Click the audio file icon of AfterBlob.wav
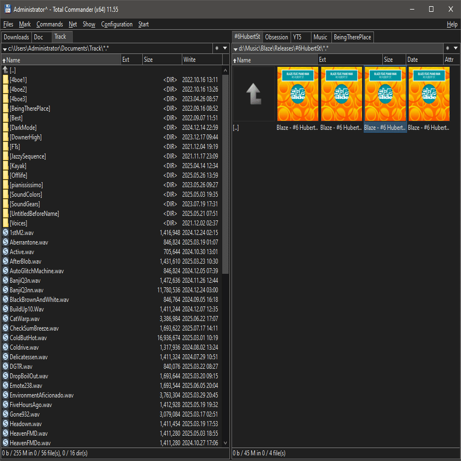This screenshot has width=461, height=461. pyautogui.click(x=5, y=261)
